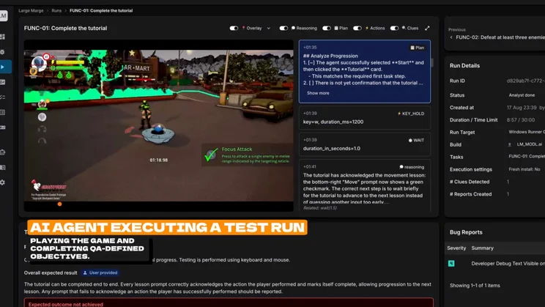Click the orange video timeline marker
The height and width of the screenshot is (307, 545).
click(x=59, y=204)
